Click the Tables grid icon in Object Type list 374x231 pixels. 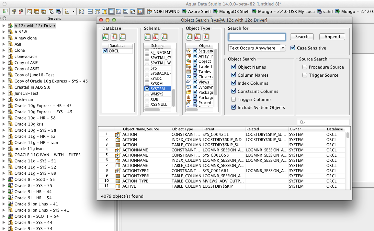[x=189, y=71]
